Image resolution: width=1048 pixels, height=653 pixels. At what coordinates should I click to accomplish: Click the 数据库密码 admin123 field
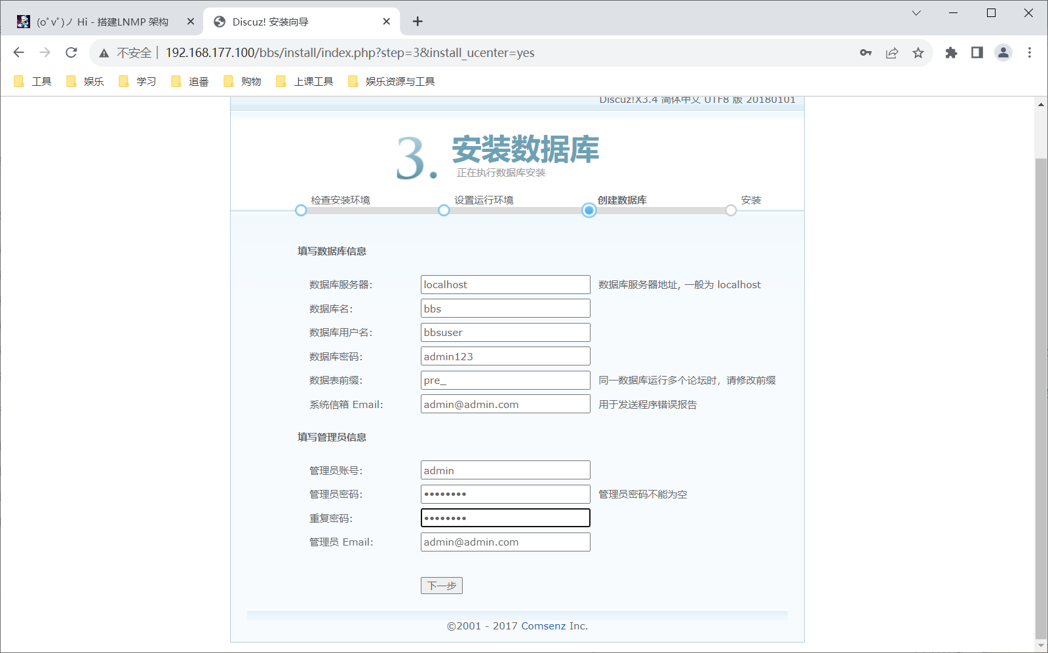(505, 356)
